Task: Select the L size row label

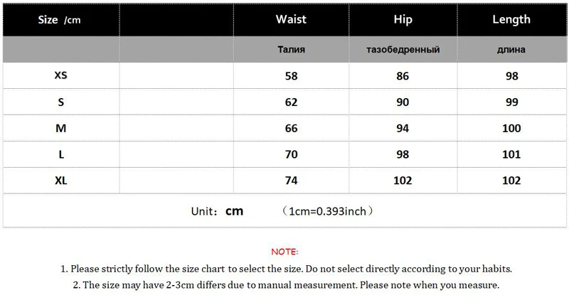Action: coord(61,154)
